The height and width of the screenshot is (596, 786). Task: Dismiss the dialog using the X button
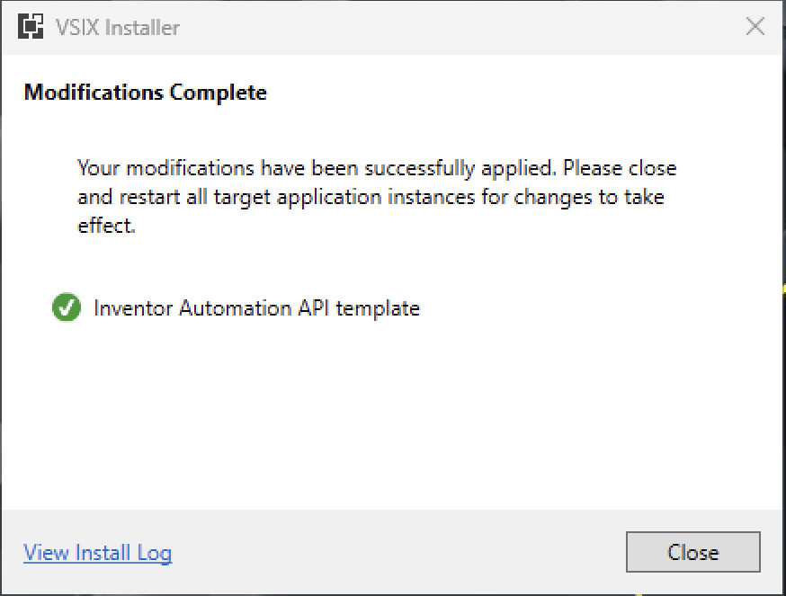[x=755, y=26]
